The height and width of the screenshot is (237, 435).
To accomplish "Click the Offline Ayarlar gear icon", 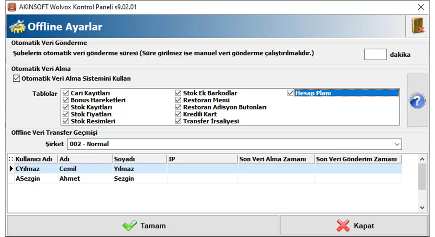I will pos(17,27).
